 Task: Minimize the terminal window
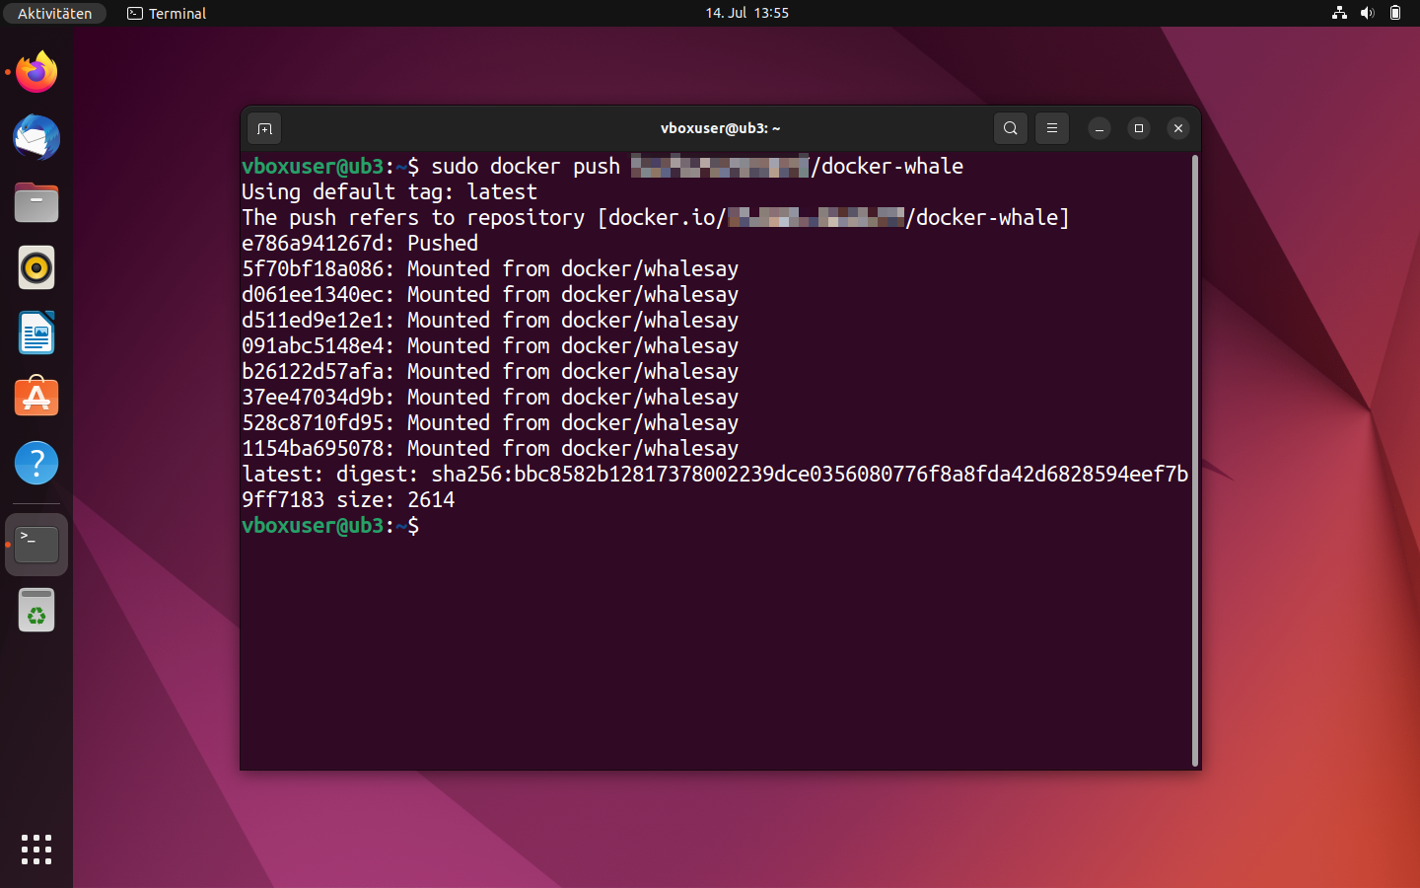1100,128
